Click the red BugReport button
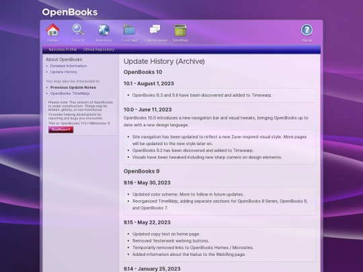 tap(61, 130)
